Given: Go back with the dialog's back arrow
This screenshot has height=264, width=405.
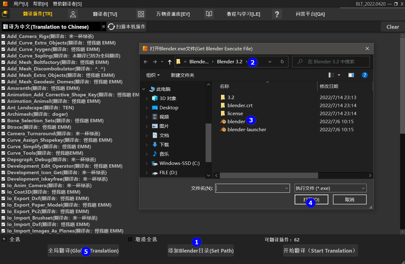Looking at the screenshot, I should [146, 62].
